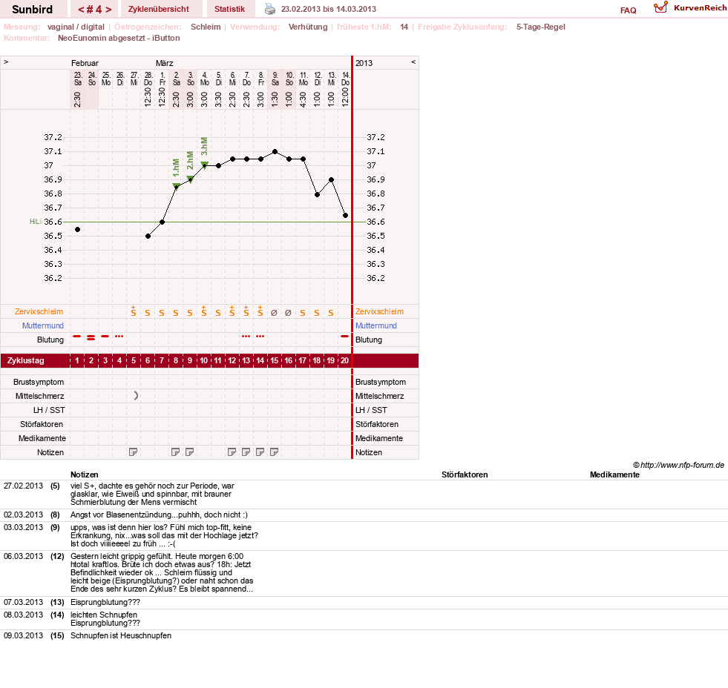Image resolution: width=728 pixels, height=688 pixels.
Task: Open the Statistik tab
Action: [x=229, y=10]
